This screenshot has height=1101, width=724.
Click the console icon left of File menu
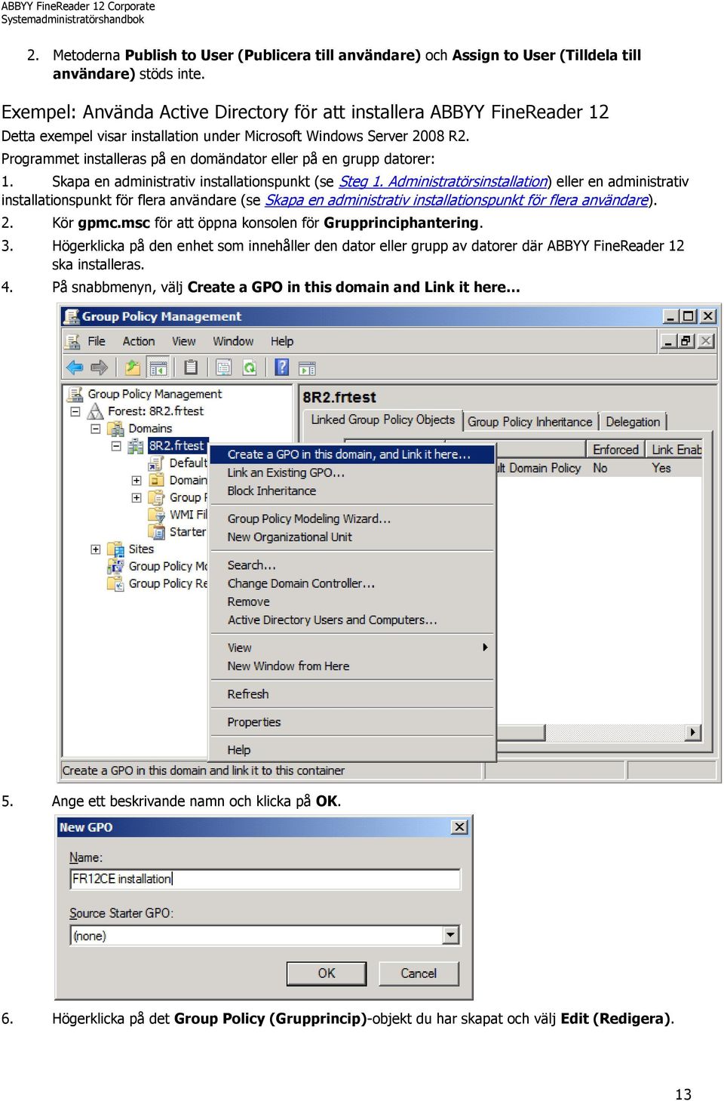[72, 342]
